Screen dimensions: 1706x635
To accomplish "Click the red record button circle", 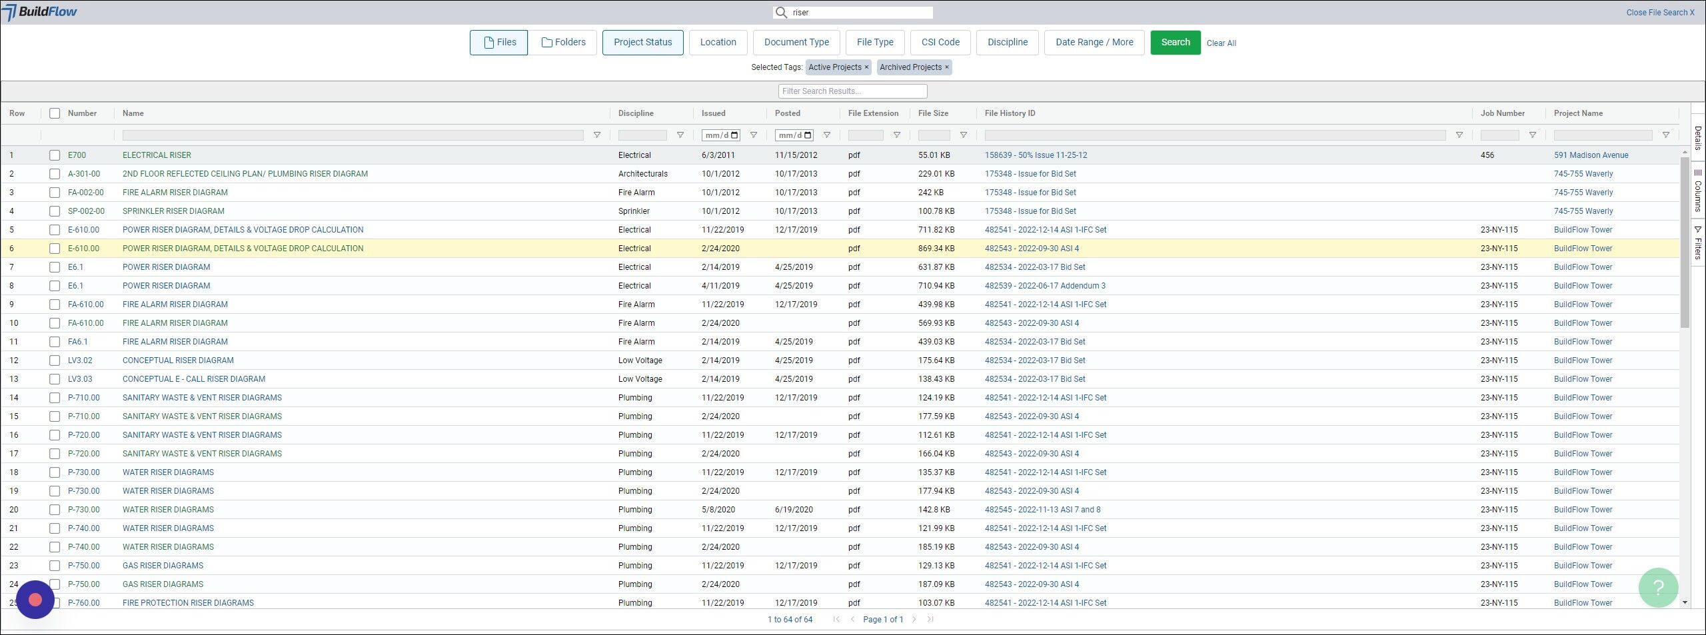I will point(35,600).
